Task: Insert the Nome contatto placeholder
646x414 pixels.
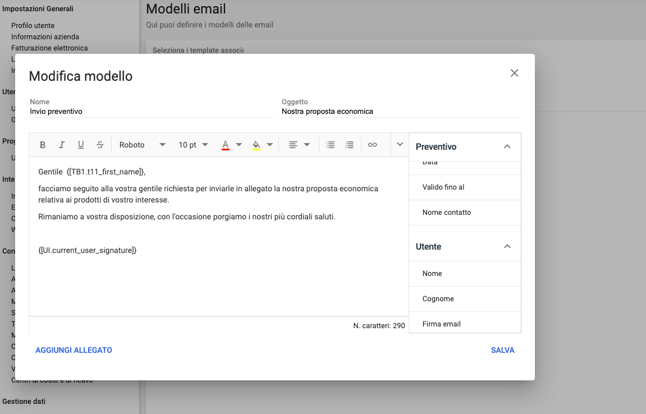Action: [465, 213]
